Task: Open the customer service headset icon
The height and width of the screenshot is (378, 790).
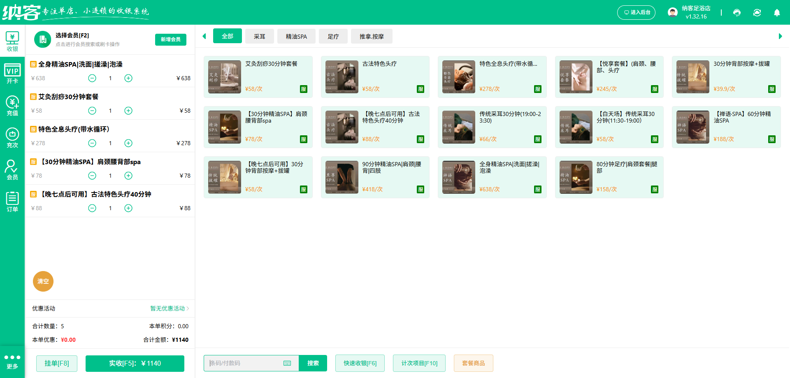Action: click(x=737, y=13)
